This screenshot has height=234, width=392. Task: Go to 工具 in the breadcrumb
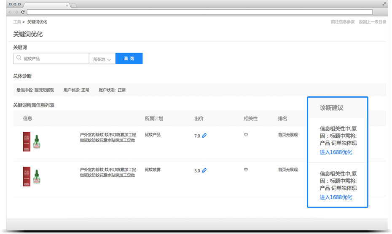click(x=17, y=22)
